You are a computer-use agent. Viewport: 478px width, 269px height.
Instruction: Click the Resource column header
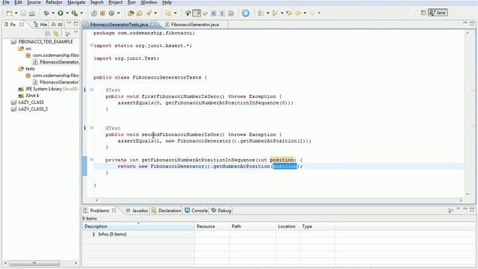tap(212, 226)
